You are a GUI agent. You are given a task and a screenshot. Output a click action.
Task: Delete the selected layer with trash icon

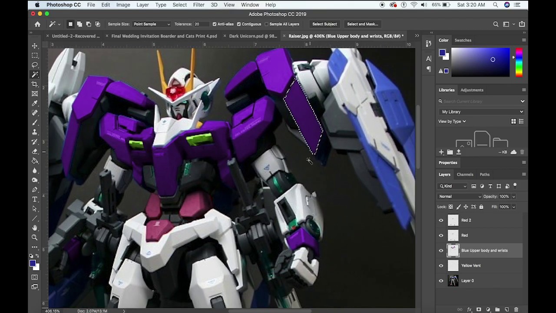516,310
